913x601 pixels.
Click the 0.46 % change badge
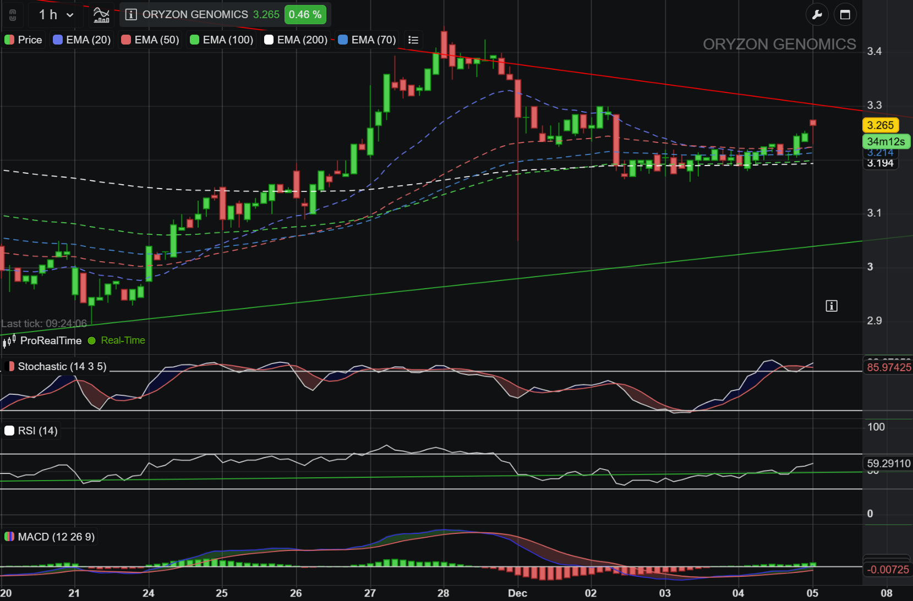point(305,15)
